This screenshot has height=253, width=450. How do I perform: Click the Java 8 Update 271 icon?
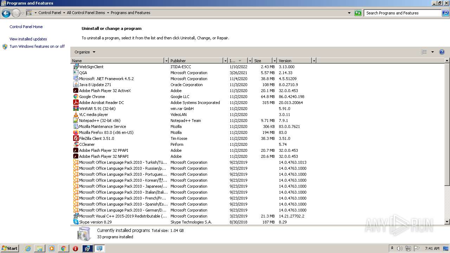pyautogui.click(x=76, y=85)
